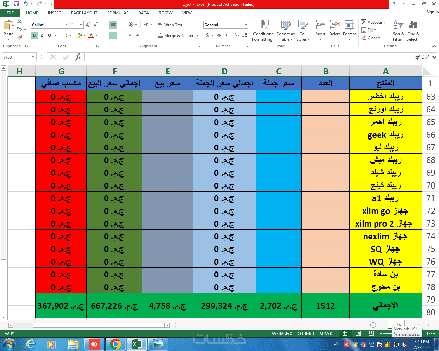Align text to the right
This screenshot has height=351, width=439.
[x=121, y=35]
